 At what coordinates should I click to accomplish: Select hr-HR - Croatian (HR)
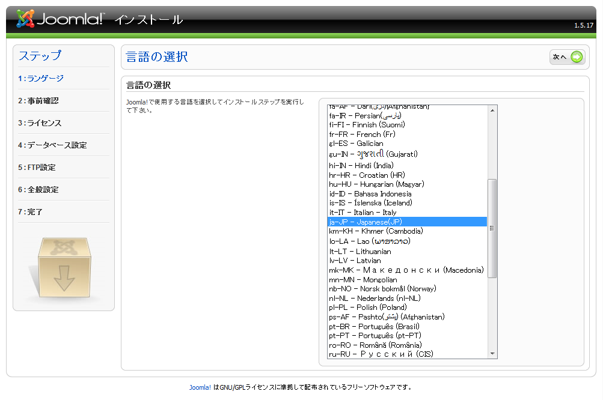click(407, 175)
